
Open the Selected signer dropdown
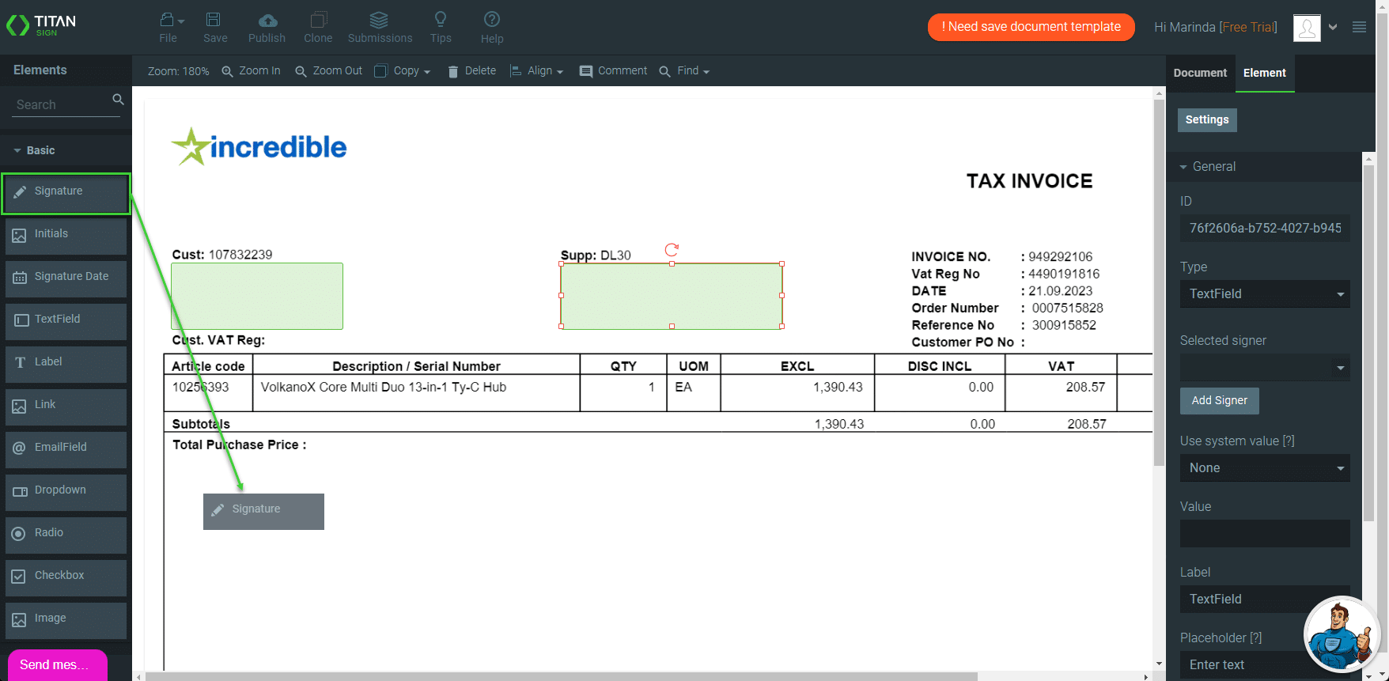click(1264, 368)
